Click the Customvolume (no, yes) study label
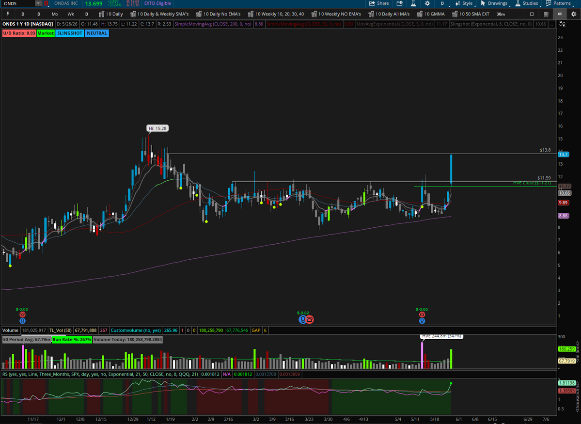 (x=136, y=330)
